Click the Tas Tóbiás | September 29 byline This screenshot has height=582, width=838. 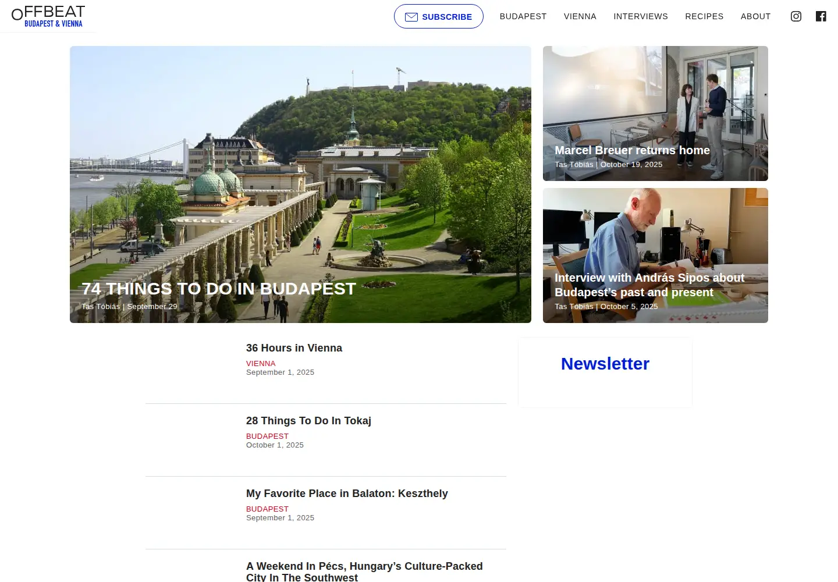point(129,307)
